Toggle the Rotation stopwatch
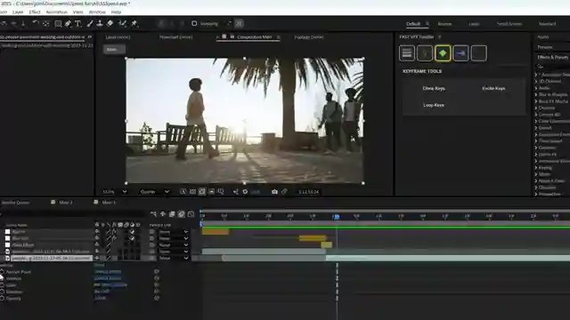This screenshot has width=570, height=320. [x=2, y=292]
